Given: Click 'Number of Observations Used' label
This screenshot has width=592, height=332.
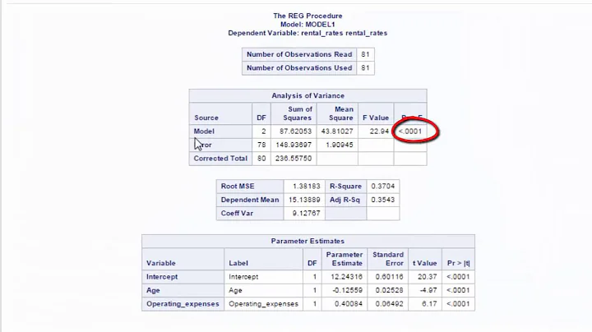Looking at the screenshot, I should (x=299, y=68).
